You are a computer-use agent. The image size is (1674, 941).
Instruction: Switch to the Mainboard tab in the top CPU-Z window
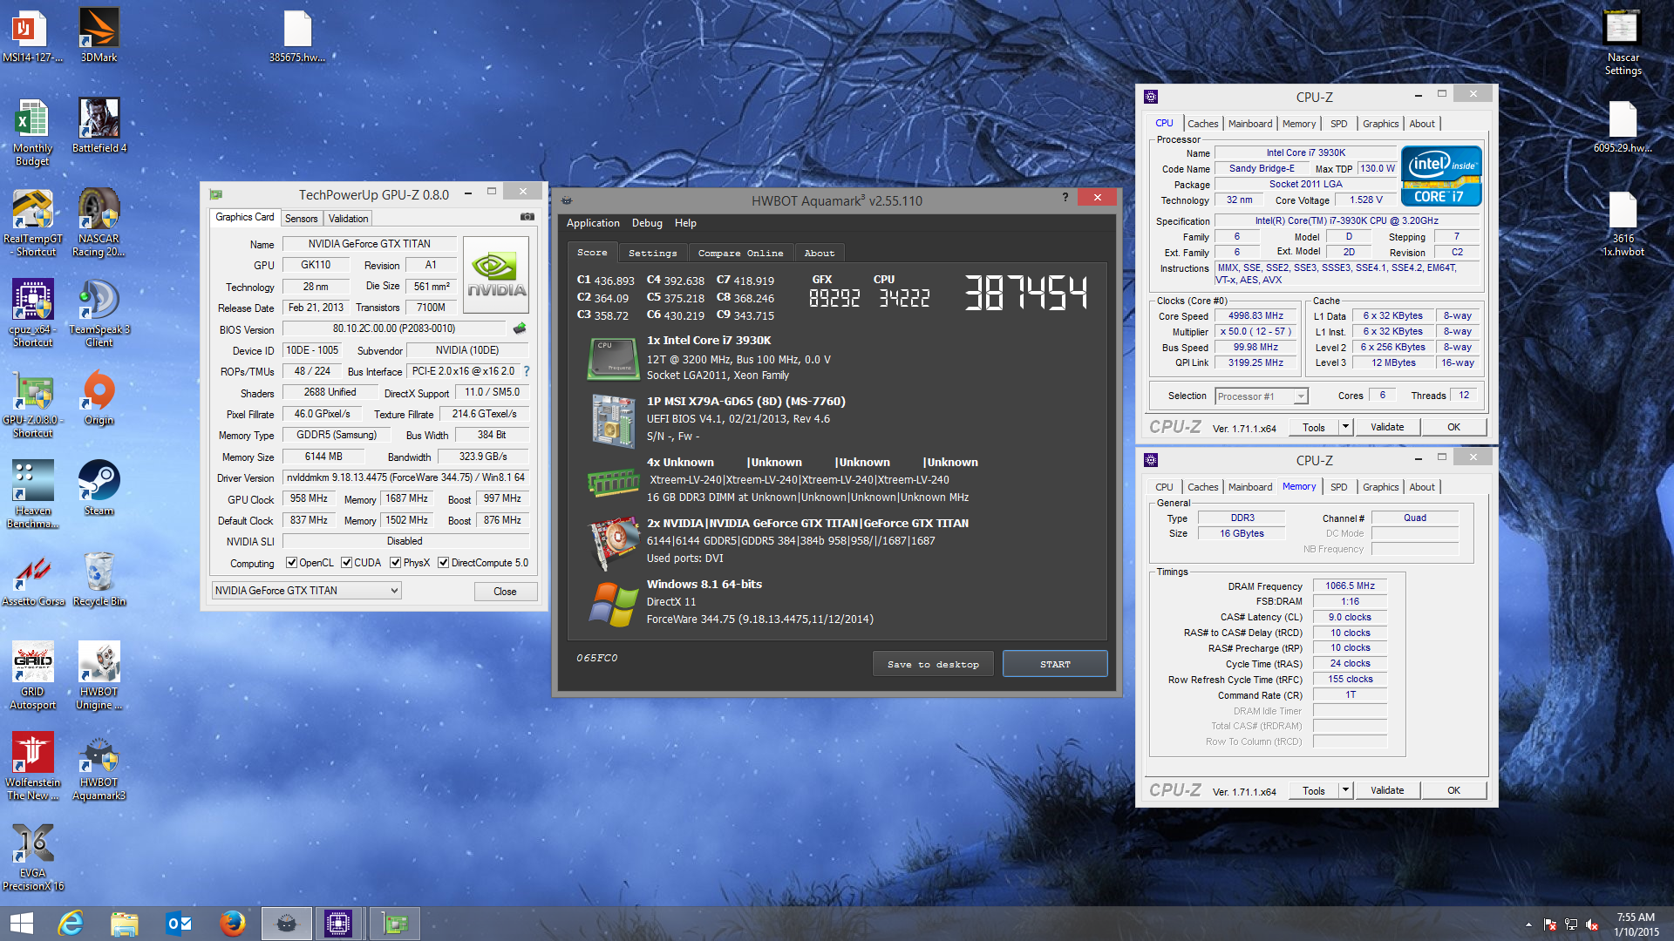click(x=1249, y=124)
